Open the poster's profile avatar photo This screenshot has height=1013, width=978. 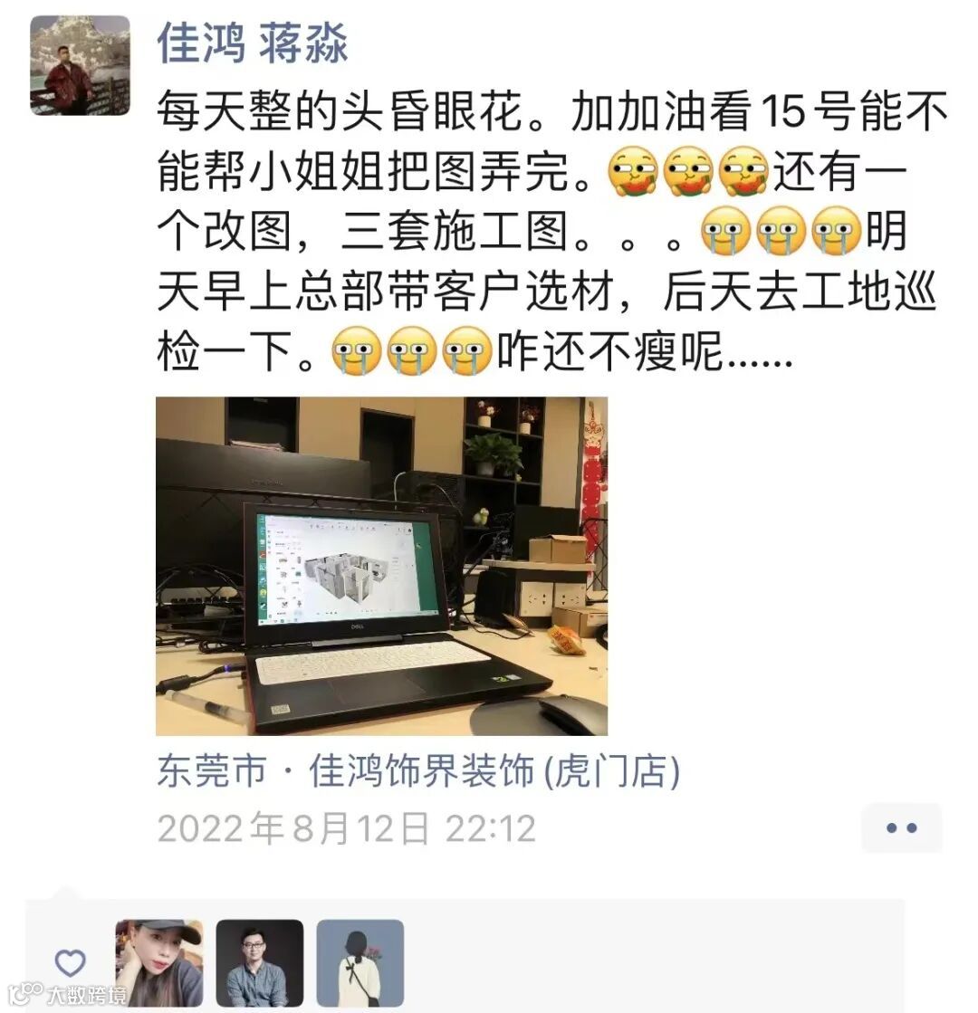pyautogui.click(x=81, y=66)
